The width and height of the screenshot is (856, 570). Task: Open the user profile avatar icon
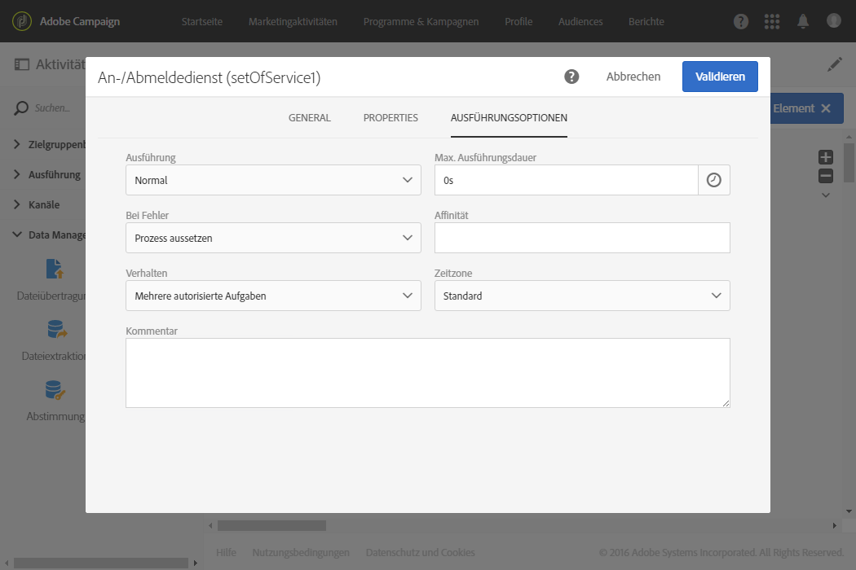click(x=834, y=20)
